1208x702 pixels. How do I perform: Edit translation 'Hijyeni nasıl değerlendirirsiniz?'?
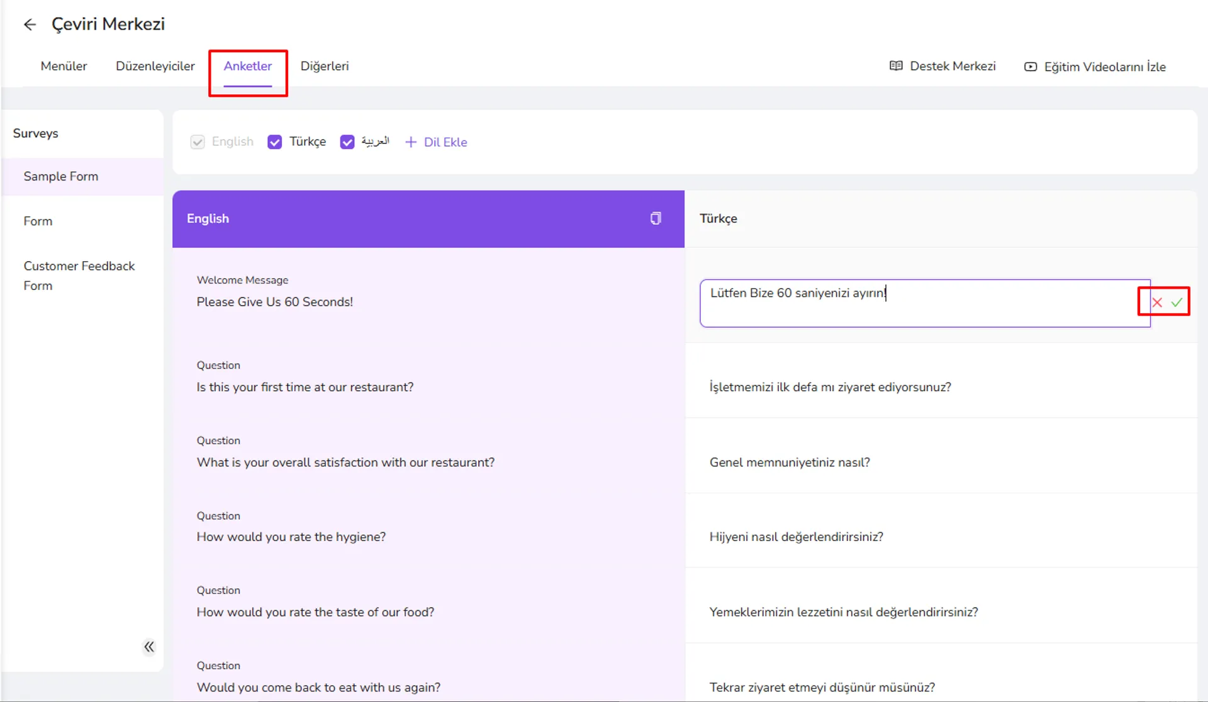coord(796,537)
